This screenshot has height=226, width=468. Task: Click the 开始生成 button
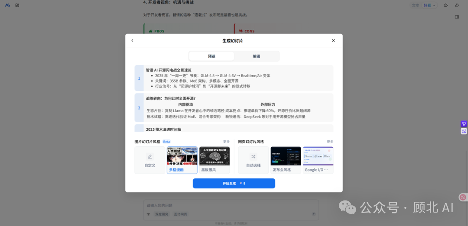pyautogui.click(x=234, y=184)
